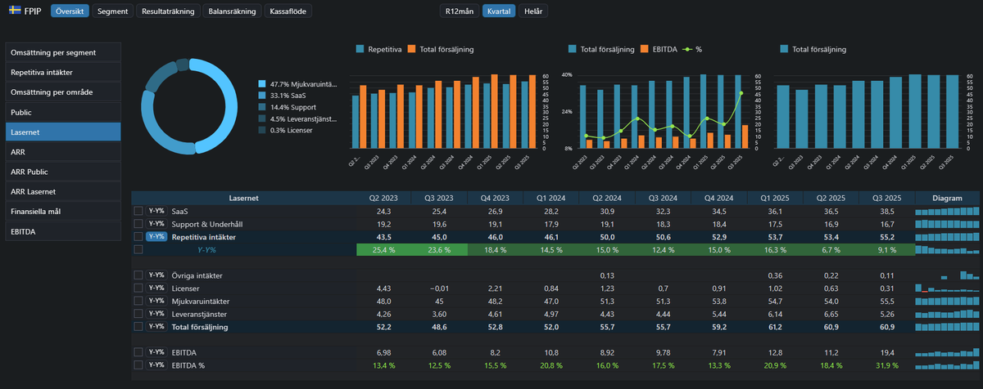
Task: Click the Q2 2023 column header
Action: (x=383, y=198)
